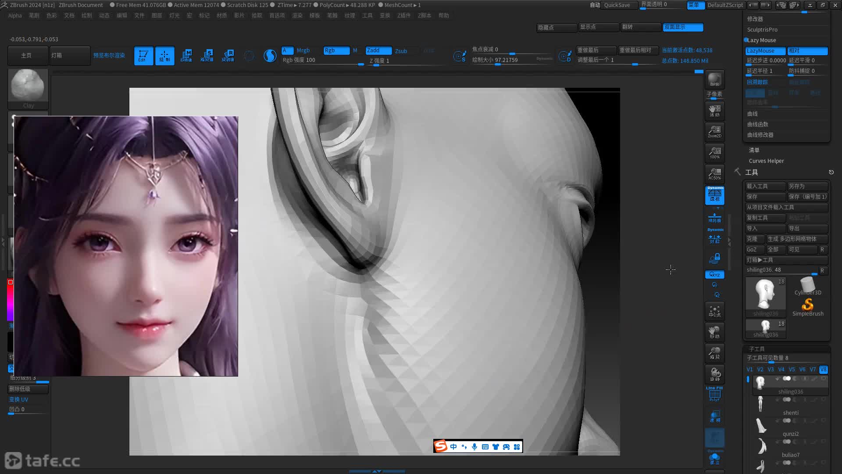Click the 另存为 (Save As) button
Image resolution: width=842 pixels, height=474 pixels.
pyautogui.click(x=807, y=187)
